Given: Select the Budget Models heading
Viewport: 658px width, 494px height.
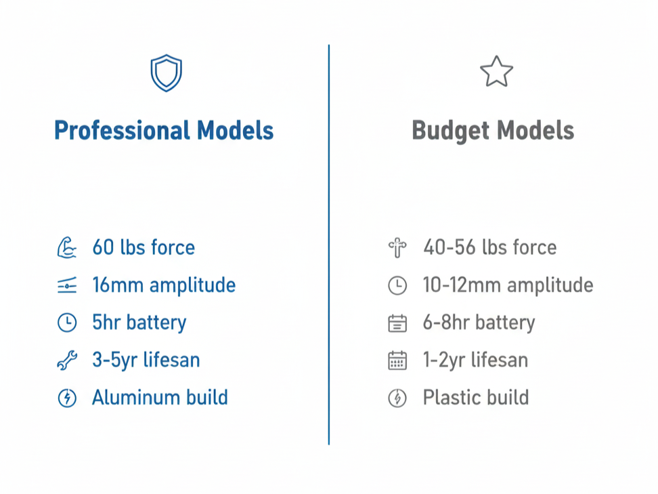Looking at the screenshot, I should click(493, 130).
